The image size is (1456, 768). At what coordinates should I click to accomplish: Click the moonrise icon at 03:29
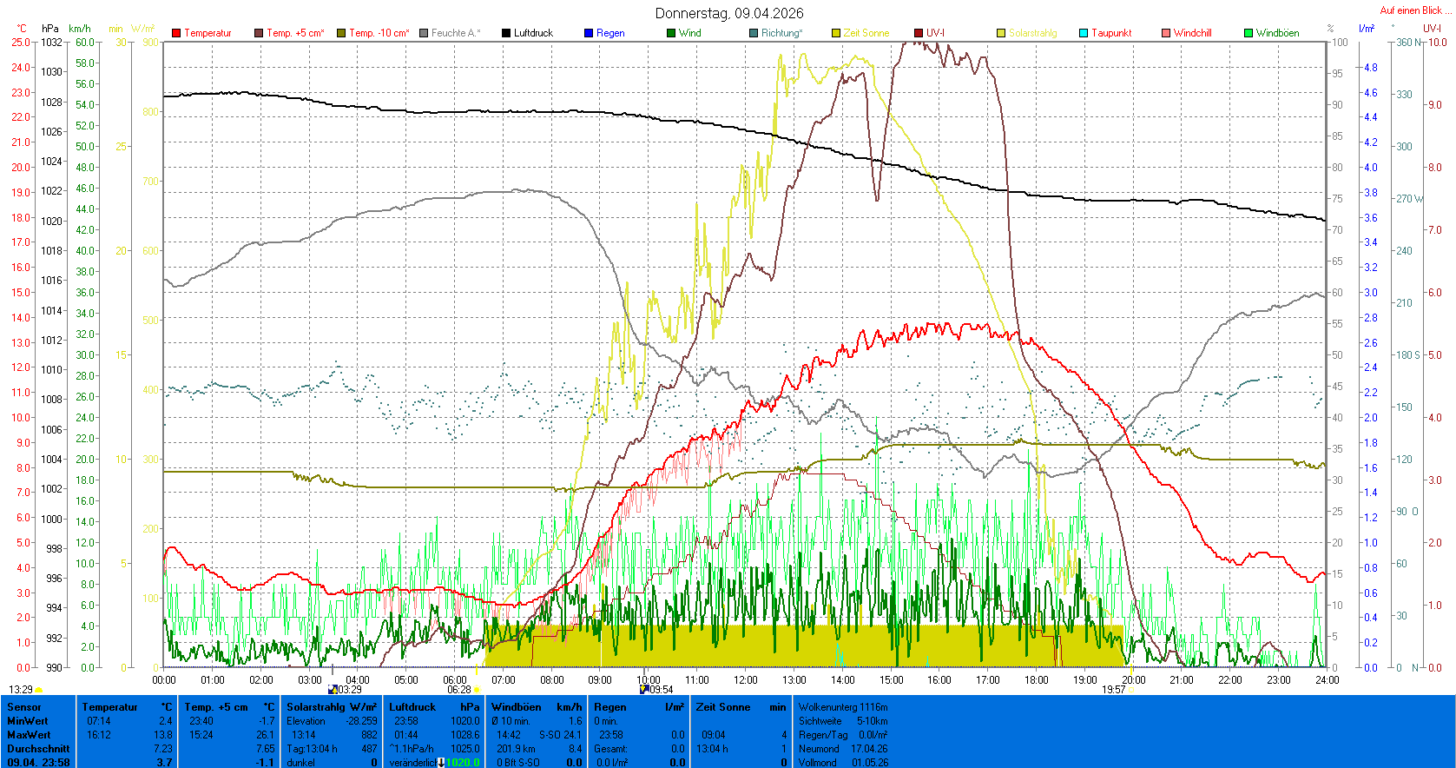coord(332,690)
